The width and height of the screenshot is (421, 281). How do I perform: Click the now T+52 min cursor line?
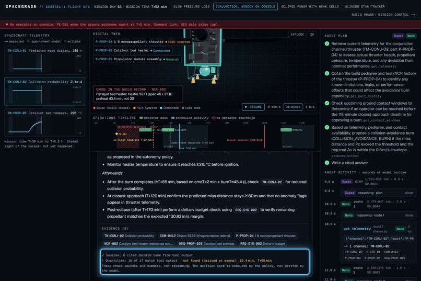(179, 137)
